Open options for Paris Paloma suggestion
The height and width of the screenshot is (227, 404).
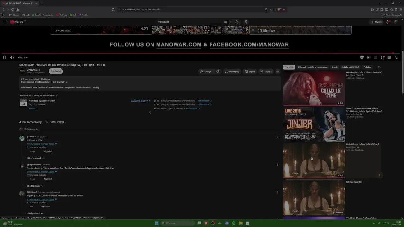379,175
